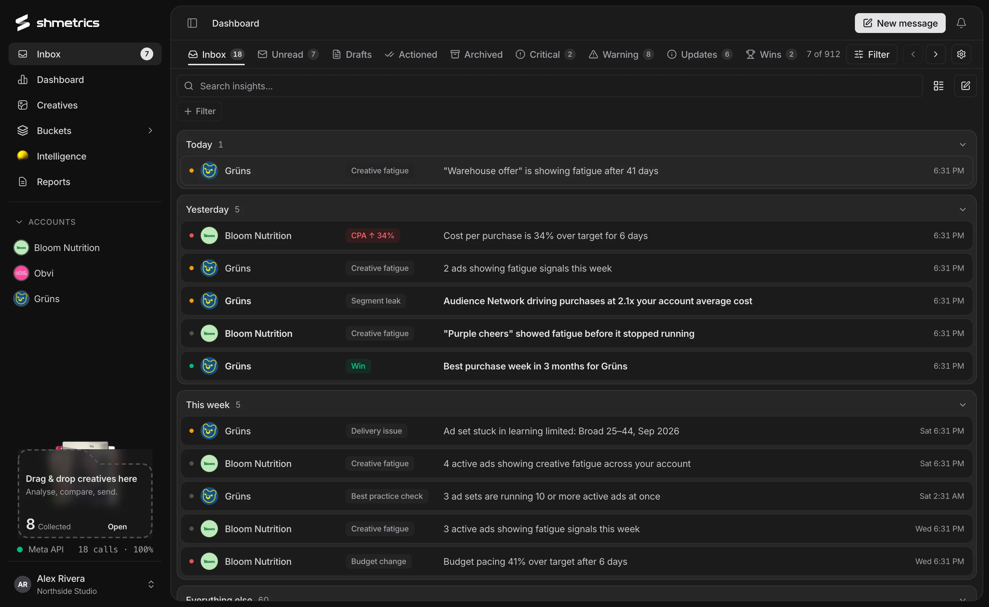
Task: Collapse the Yesterday section
Action: point(962,210)
